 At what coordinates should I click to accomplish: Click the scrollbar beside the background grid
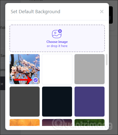107,60
